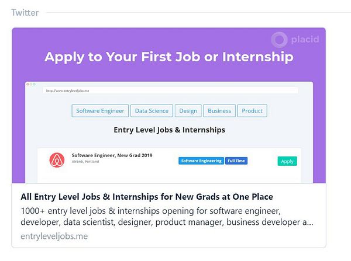Click the Full Time tag

[x=236, y=161]
